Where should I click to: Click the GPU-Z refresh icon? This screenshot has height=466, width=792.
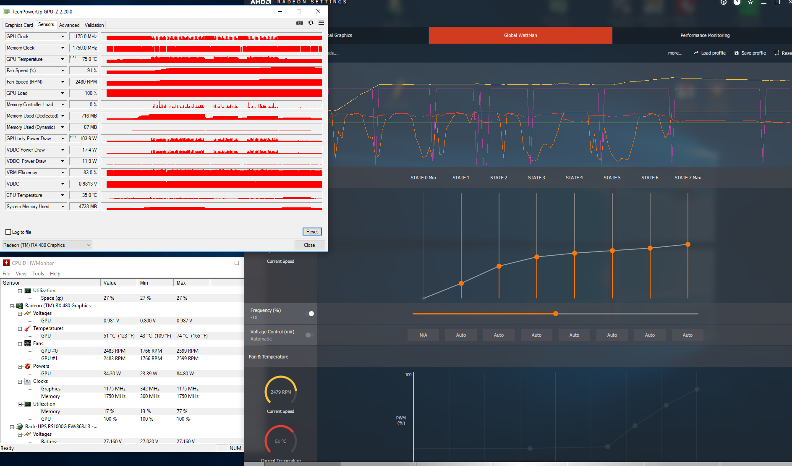pyautogui.click(x=311, y=23)
